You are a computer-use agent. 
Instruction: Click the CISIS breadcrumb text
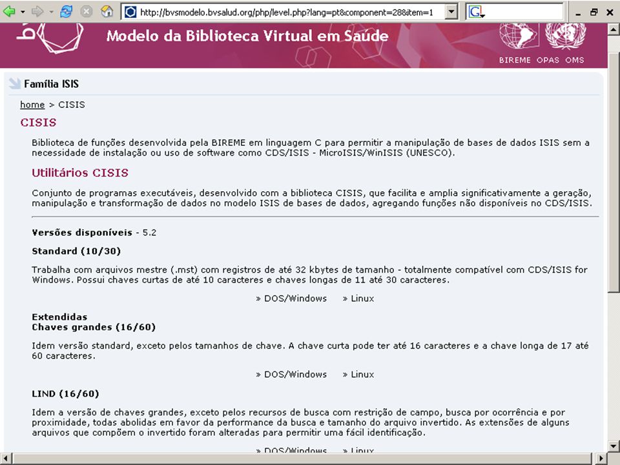[x=72, y=105]
